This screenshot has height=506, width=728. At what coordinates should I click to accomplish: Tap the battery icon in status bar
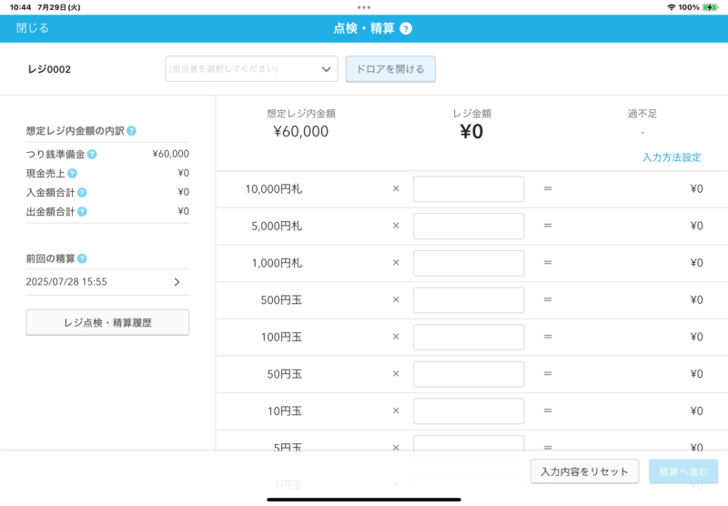(710, 7)
